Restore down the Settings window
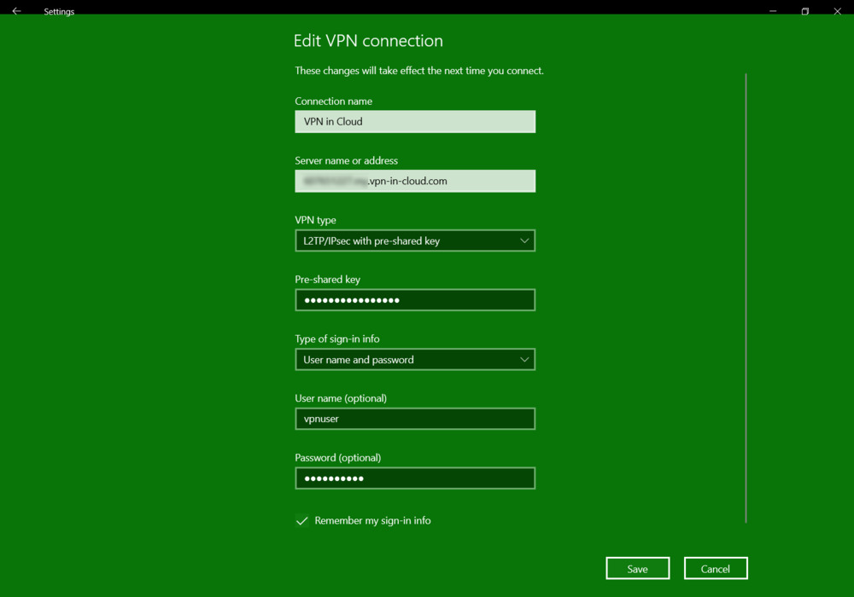Image resolution: width=854 pixels, height=597 pixels. coord(804,11)
